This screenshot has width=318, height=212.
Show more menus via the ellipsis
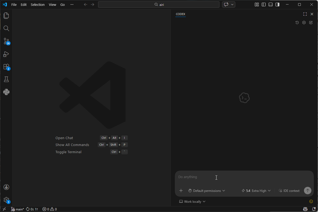point(72,5)
